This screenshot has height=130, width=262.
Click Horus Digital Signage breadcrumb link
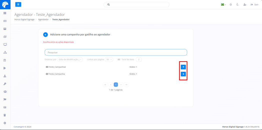coord(24,19)
